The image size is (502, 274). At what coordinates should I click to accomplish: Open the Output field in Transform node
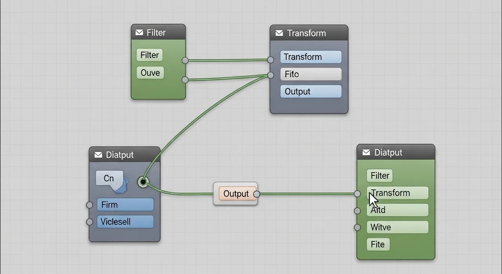coord(311,91)
